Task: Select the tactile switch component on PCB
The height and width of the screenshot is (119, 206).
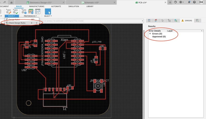Action: point(98,86)
